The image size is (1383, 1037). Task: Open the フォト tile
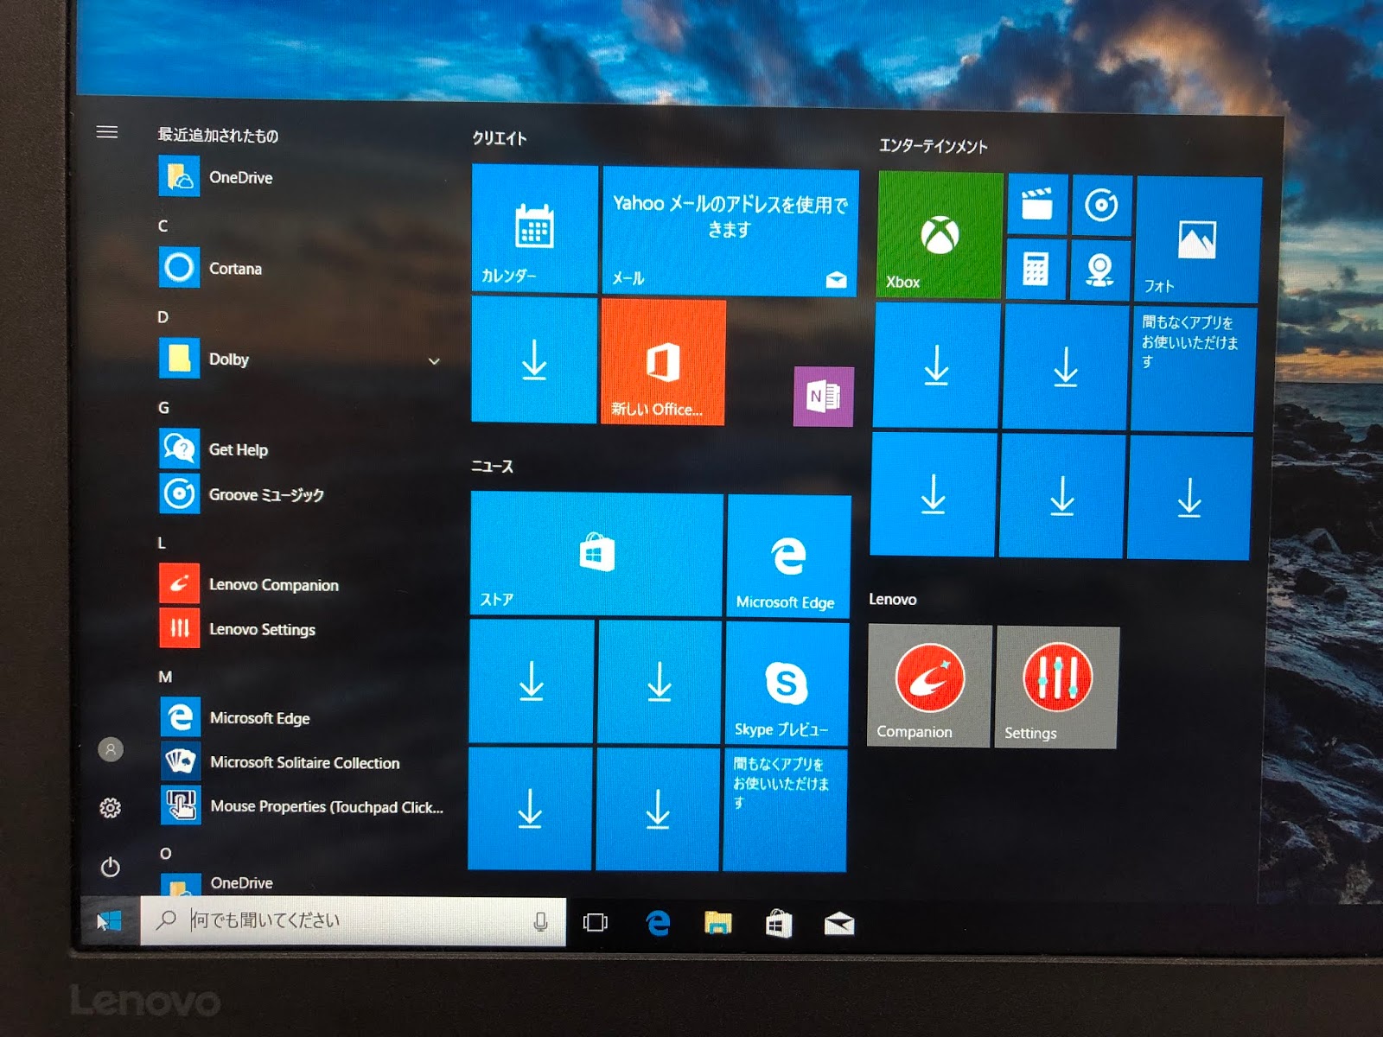pos(1199,240)
